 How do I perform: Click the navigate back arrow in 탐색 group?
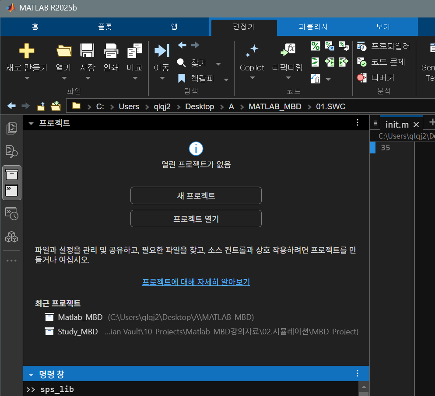[x=182, y=45]
